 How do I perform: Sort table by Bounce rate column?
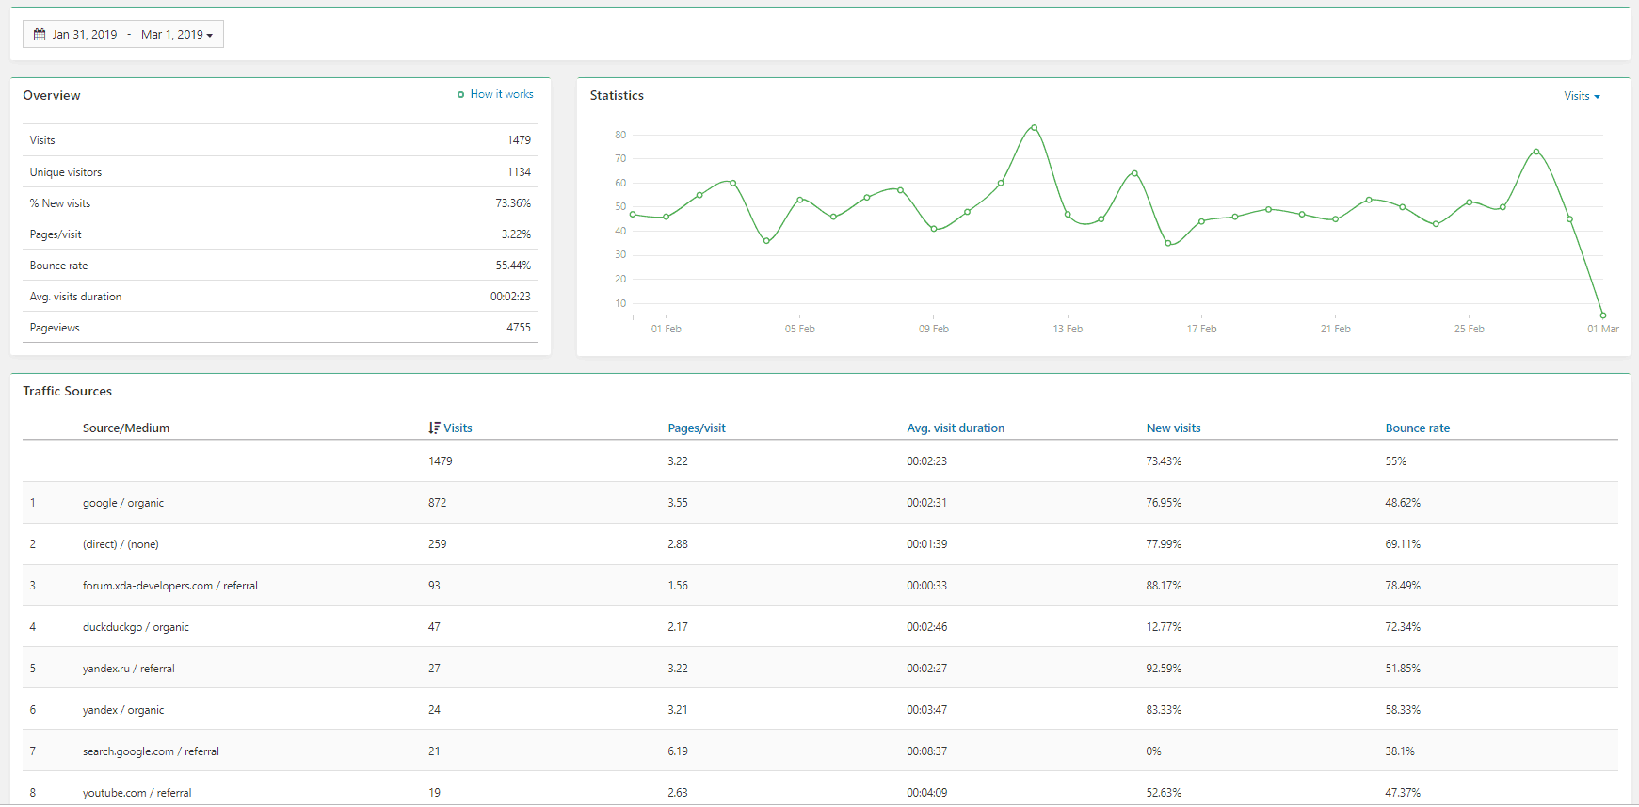click(x=1417, y=428)
